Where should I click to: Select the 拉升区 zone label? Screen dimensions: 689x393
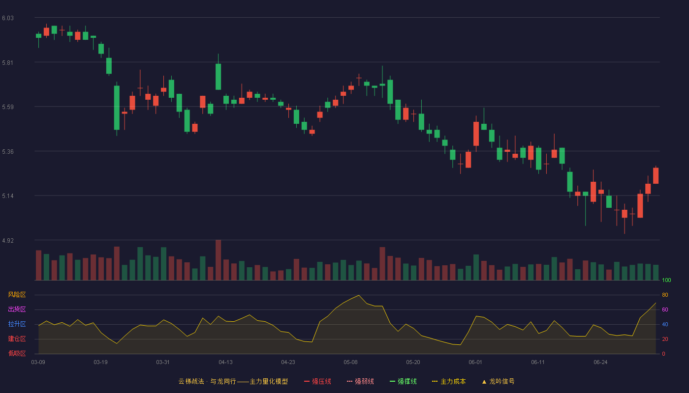coord(17,324)
